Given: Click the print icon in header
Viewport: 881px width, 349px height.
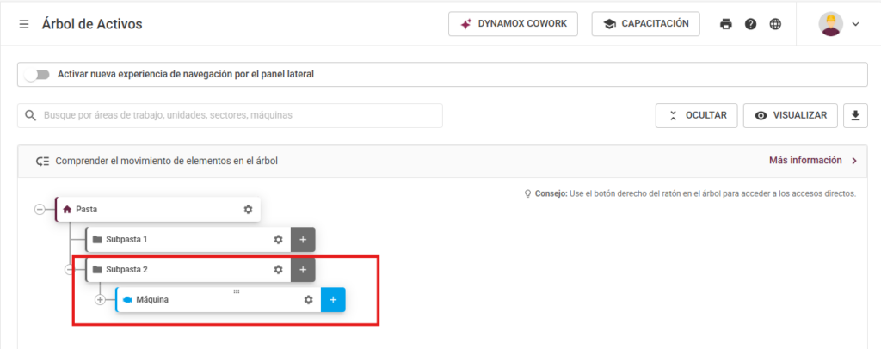Looking at the screenshot, I should click(x=726, y=24).
